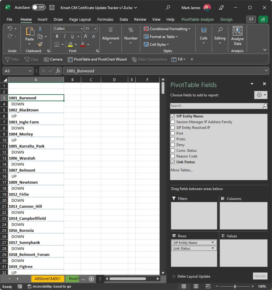
Task: Apply underline formatting
Action: coord(72,36)
